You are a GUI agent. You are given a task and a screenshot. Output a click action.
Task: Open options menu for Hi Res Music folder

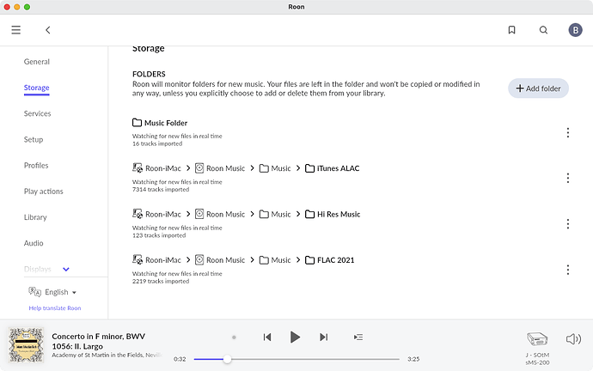(568, 224)
